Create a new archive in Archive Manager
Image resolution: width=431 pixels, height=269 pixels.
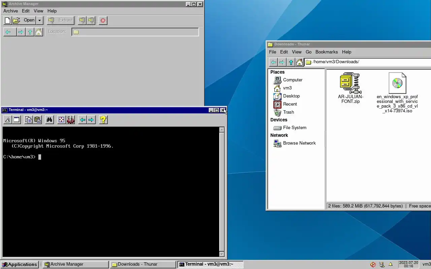(7, 21)
